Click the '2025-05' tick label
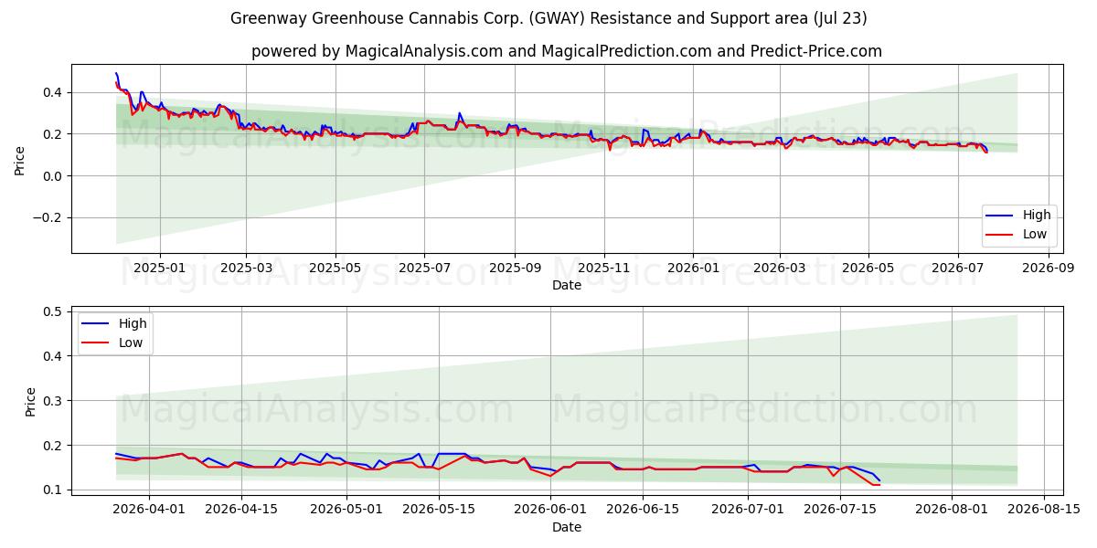The image size is (1097, 548). 335,268
